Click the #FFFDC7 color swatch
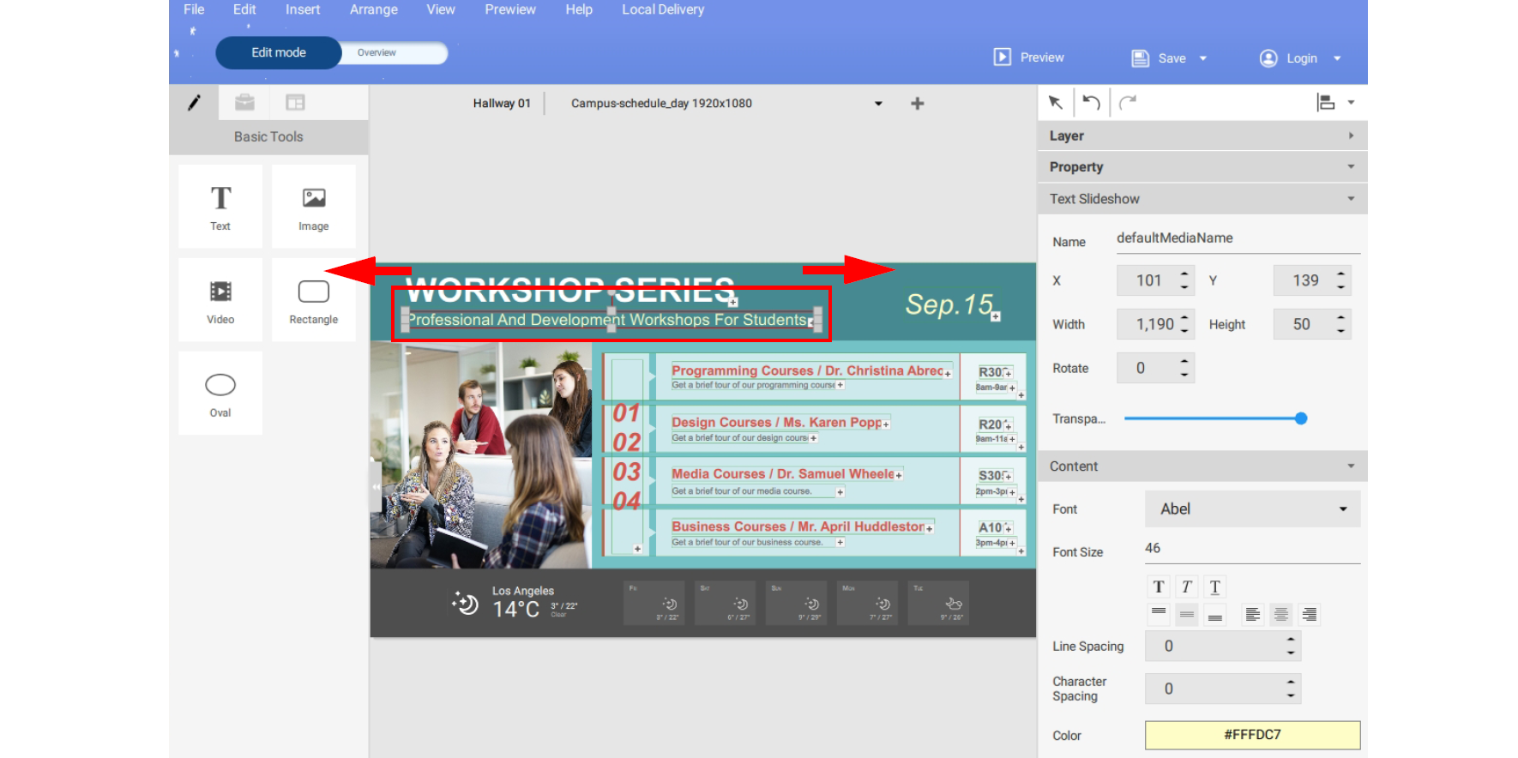 (x=1252, y=735)
